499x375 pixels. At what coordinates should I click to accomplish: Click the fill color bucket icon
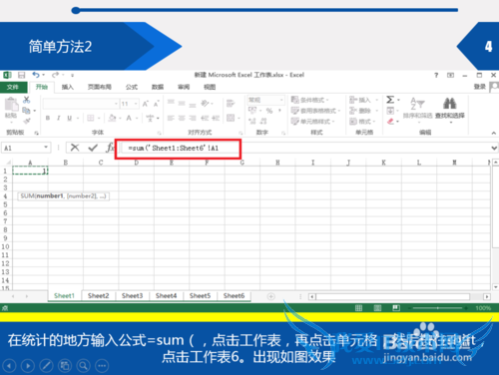point(113,118)
